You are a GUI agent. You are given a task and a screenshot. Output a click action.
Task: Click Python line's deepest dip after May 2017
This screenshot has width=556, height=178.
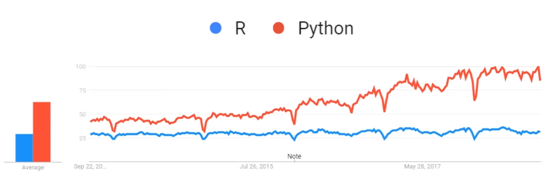click(x=475, y=100)
